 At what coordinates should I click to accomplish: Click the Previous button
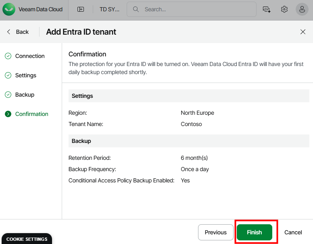[x=216, y=232]
